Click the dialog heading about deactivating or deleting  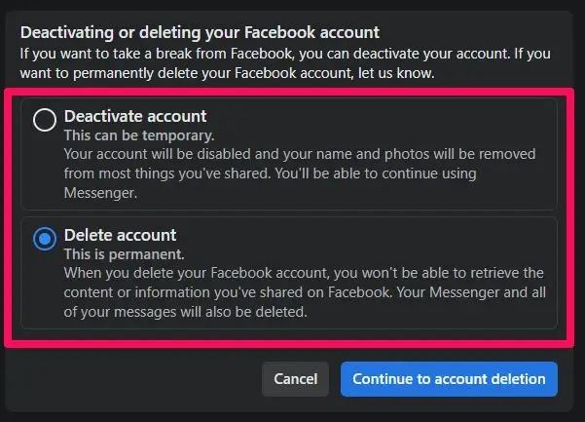[200, 33]
